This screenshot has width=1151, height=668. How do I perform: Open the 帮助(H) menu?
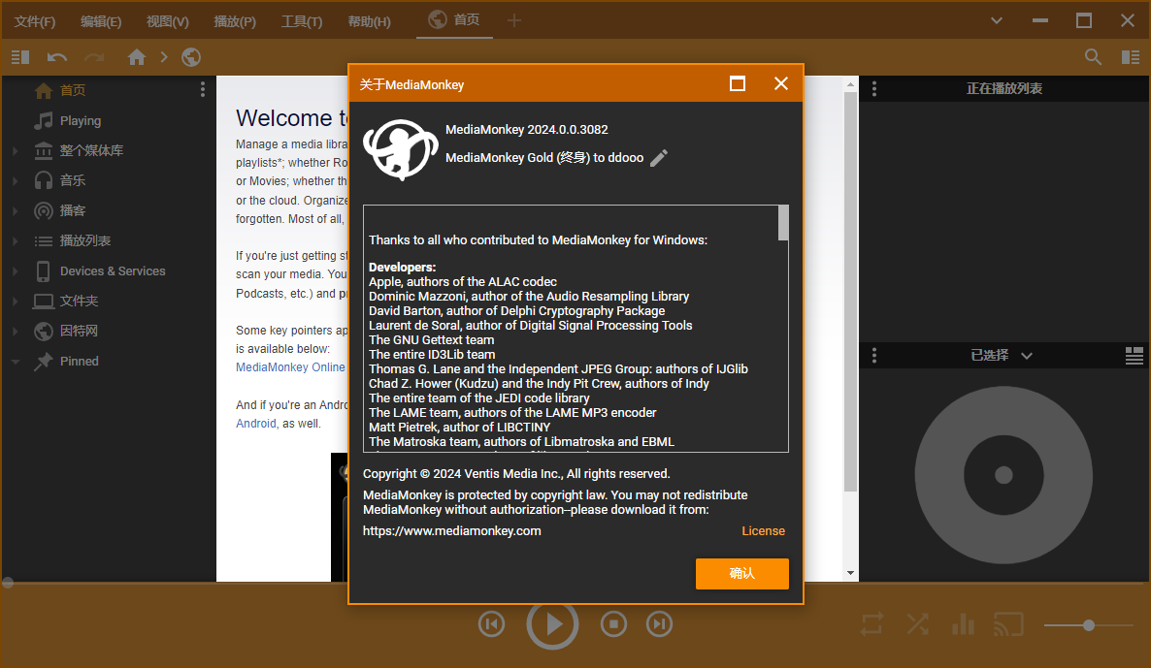pyautogui.click(x=369, y=21)
